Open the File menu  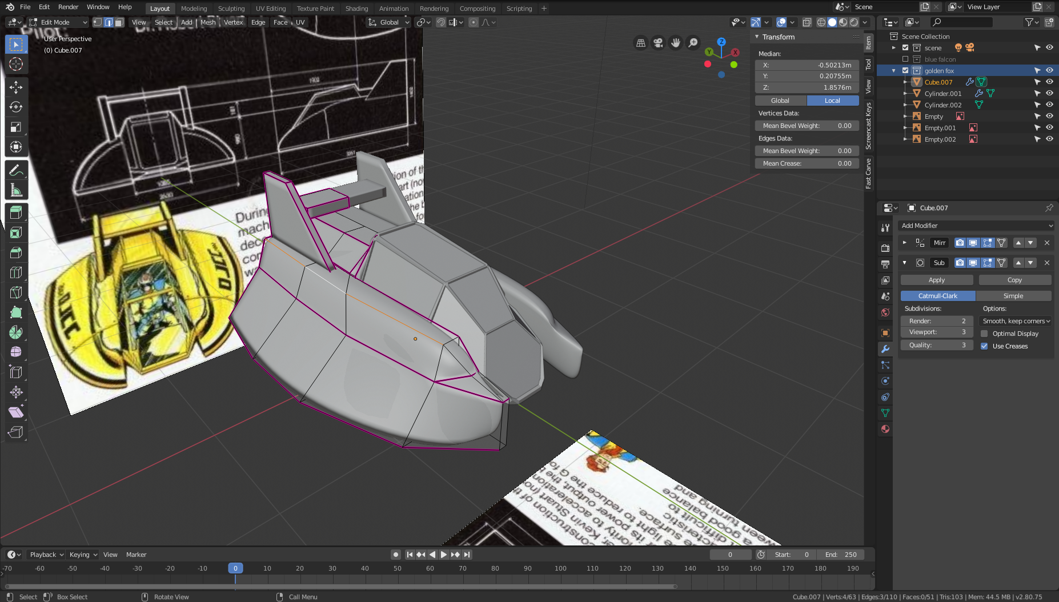pyautogui.click(x=25, y=7)
